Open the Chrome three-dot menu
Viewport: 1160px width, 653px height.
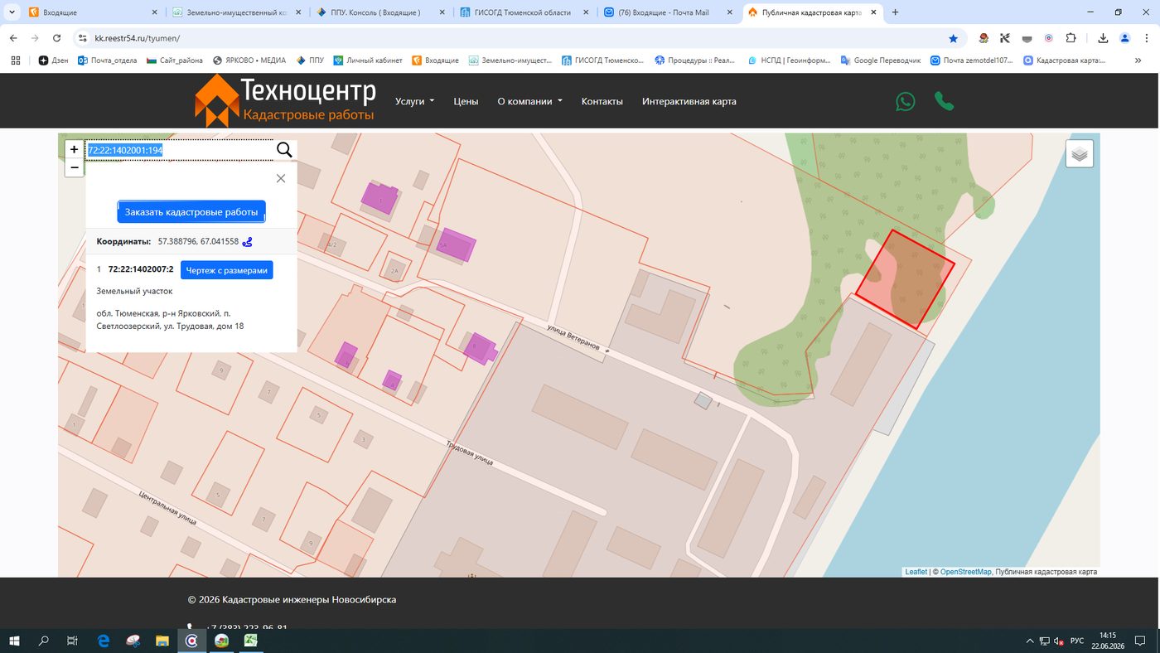pos(1147,38)
